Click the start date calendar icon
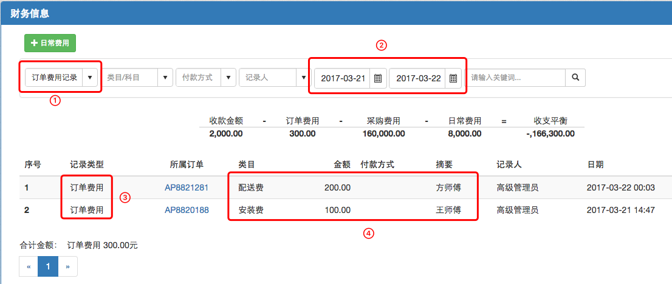The height and width of the screenshot is (284, 672). [377, 78]
